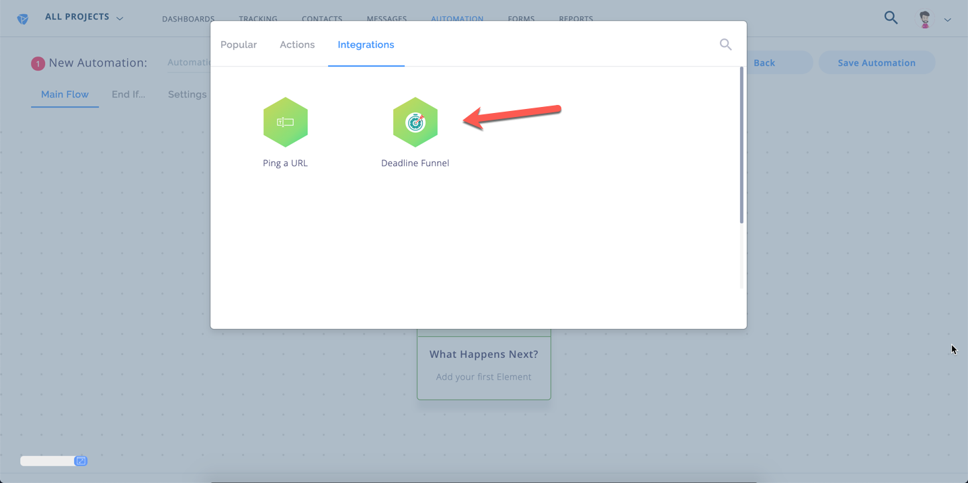Click the element picker vertical scrollbar

point(741,145)
